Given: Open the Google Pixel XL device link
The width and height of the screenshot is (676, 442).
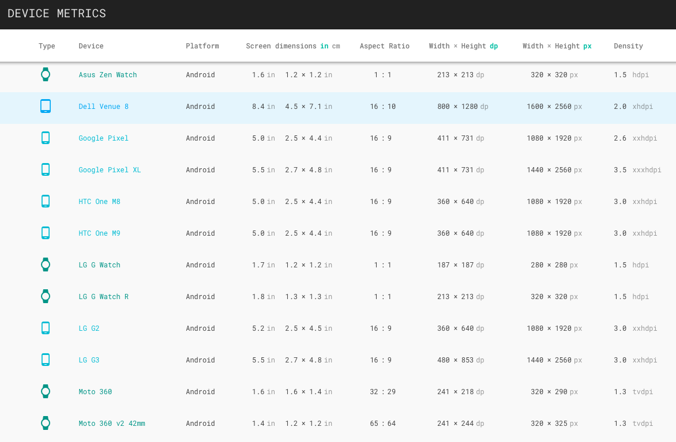Looking at the screenshot, I should point(110,170).
